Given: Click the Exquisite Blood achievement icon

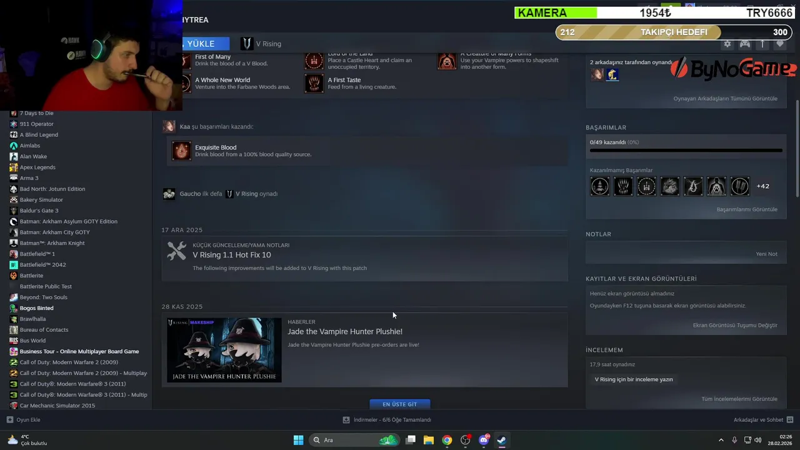Looking at the screenshot, I should click(181, 151).
